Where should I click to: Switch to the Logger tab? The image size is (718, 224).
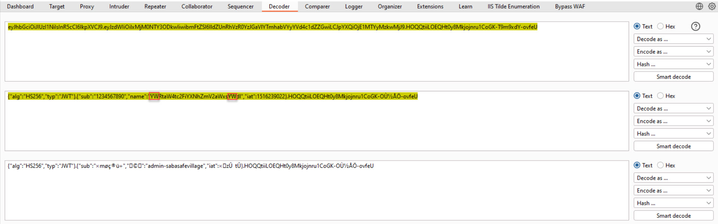[354, 6]
